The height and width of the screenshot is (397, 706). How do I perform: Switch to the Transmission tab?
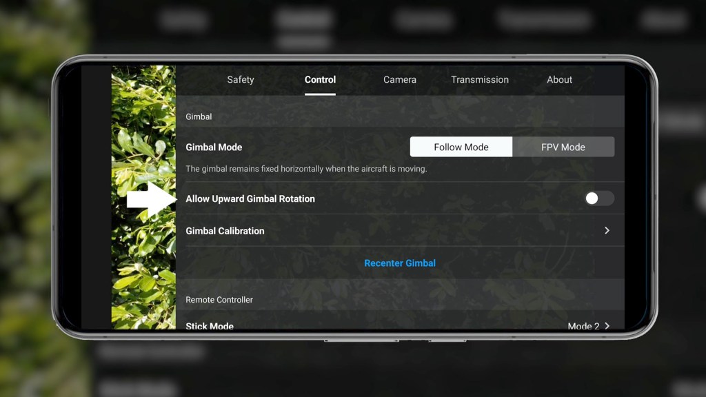tap(479, 79)
